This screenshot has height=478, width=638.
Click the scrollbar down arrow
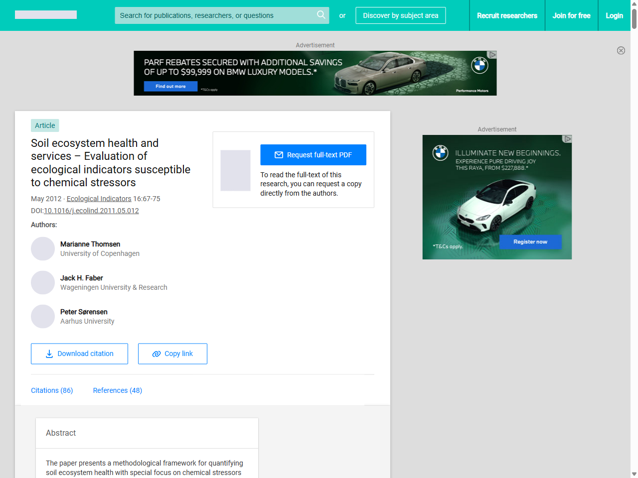[634, 474]
